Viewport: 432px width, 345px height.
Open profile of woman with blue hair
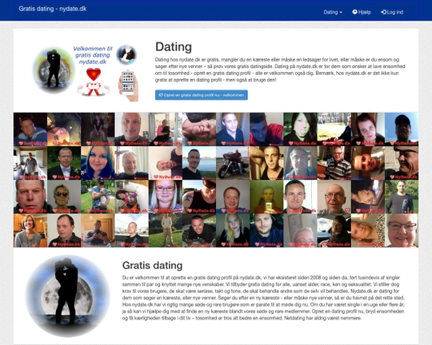[x=98, y=163]
